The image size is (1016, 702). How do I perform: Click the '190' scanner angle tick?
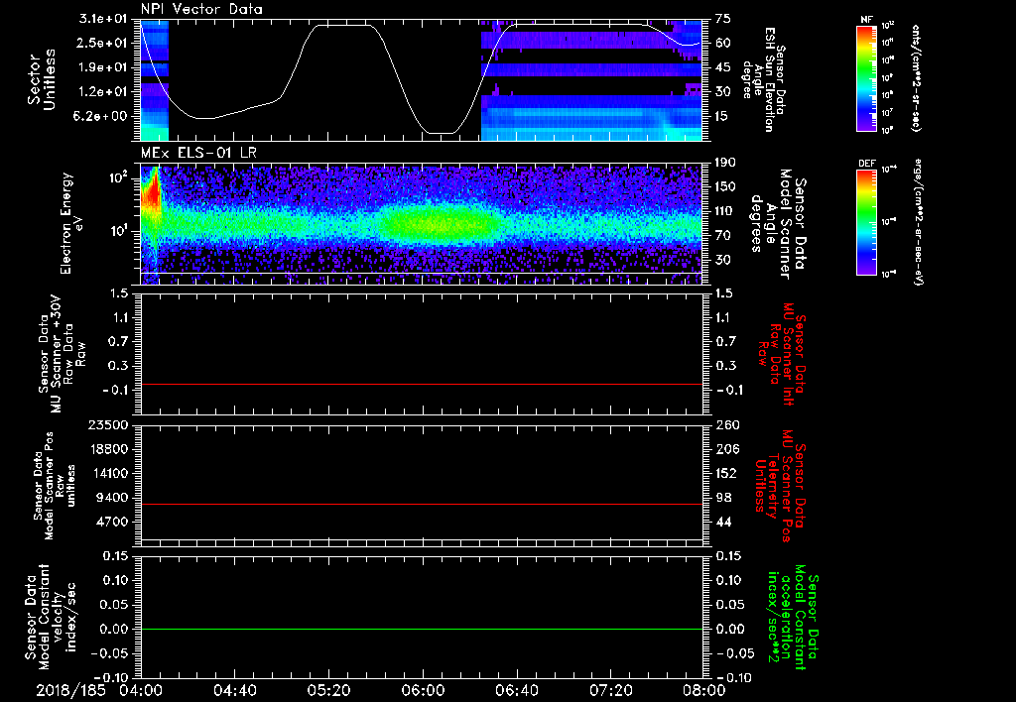point(726,163)
